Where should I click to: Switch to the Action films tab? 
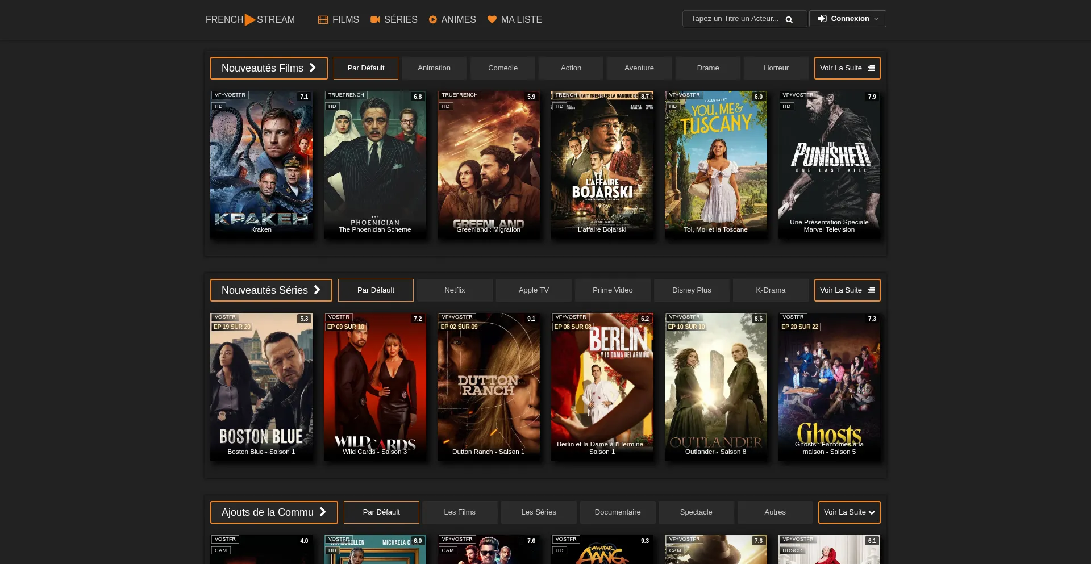coord(571,68)
